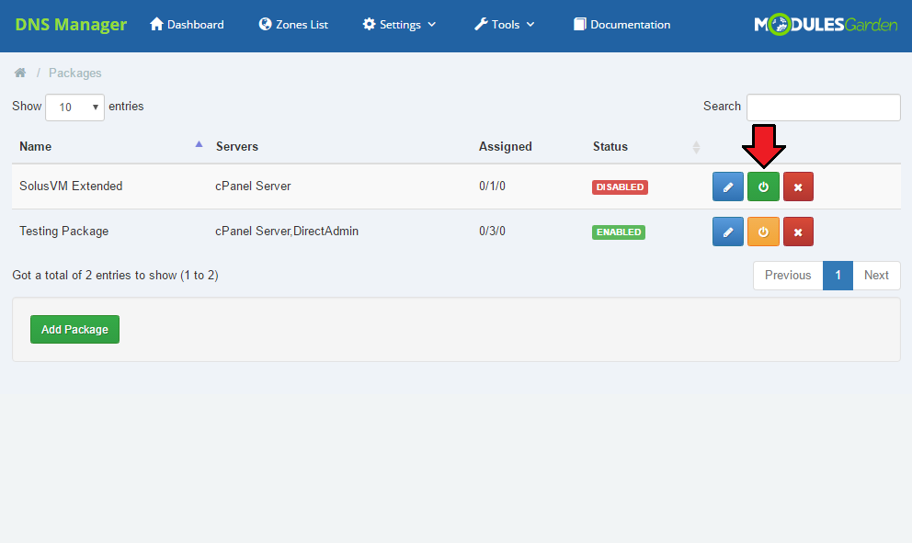Delete the SolusVM Extended package

(x=798, y=187)
